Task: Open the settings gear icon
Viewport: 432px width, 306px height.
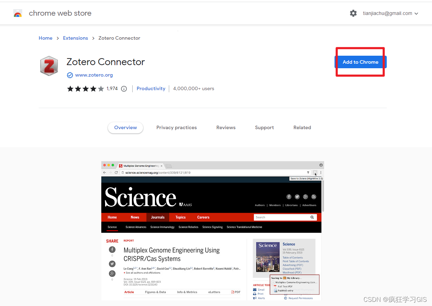Action: pos(353,13)
